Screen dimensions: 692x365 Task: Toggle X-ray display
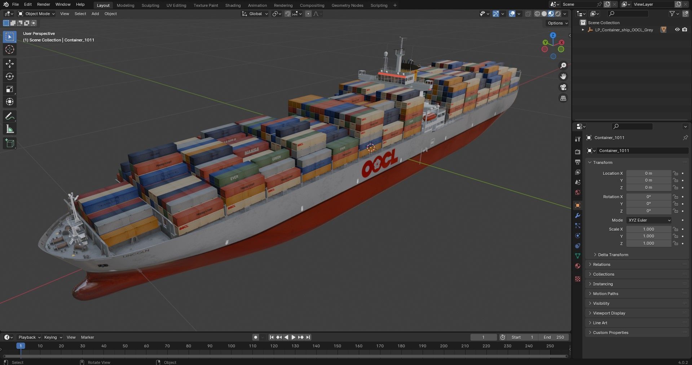pyautogui.click(x=528, y=14)
